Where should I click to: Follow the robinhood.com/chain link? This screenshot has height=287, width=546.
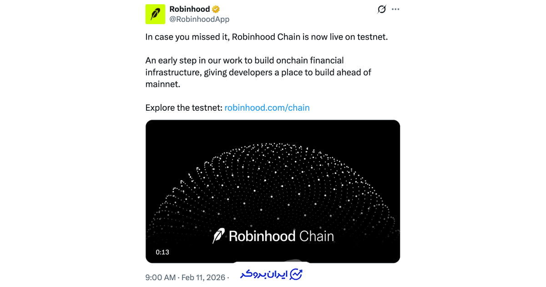[x=267, y=108]
